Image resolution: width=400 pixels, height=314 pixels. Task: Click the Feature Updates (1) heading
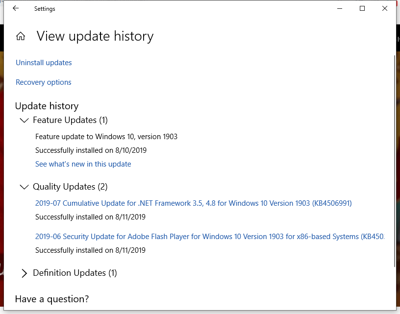tap(71, 120)
